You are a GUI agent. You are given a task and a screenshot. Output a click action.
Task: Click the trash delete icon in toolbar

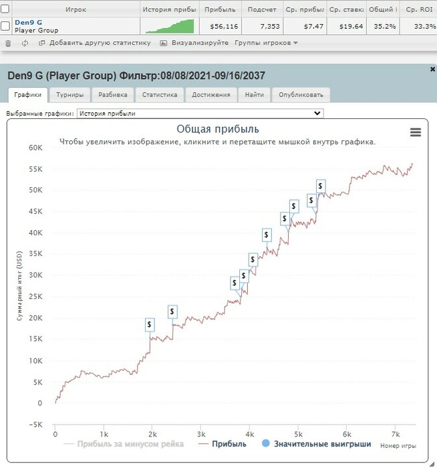(x=8, y=43)
